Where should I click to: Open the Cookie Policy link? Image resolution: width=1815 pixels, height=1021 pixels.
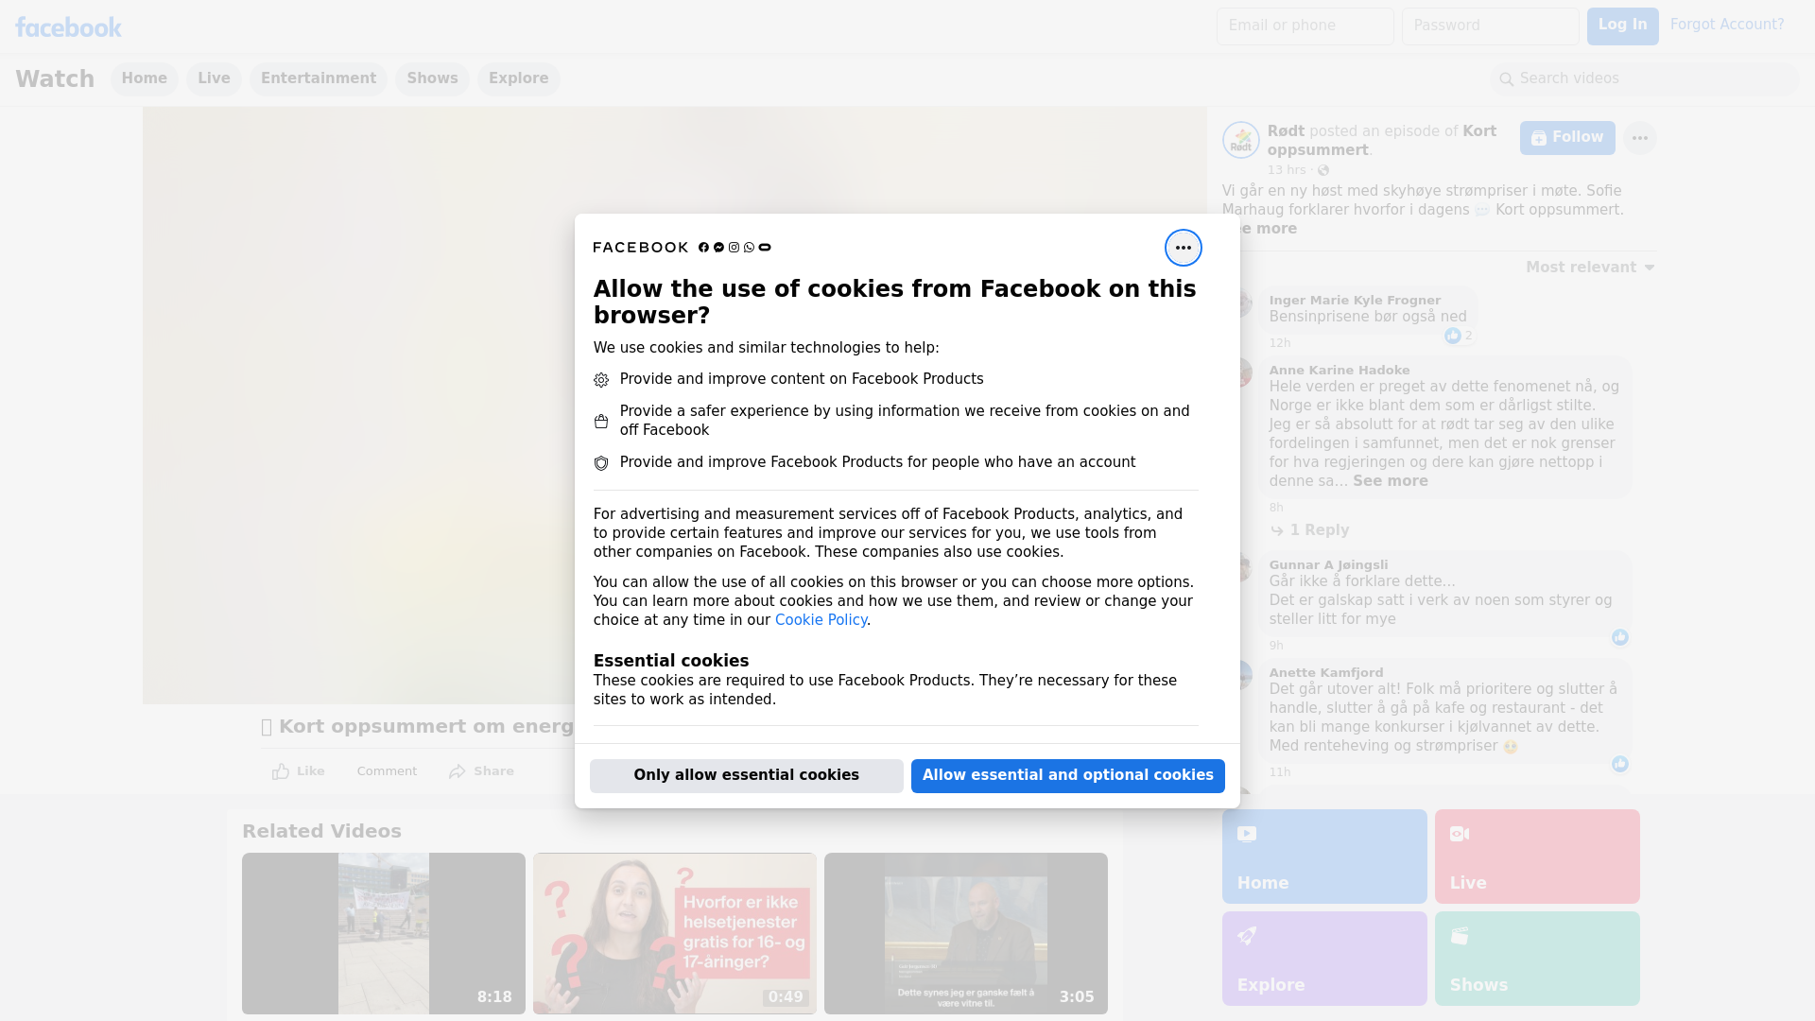click(821, 620)
